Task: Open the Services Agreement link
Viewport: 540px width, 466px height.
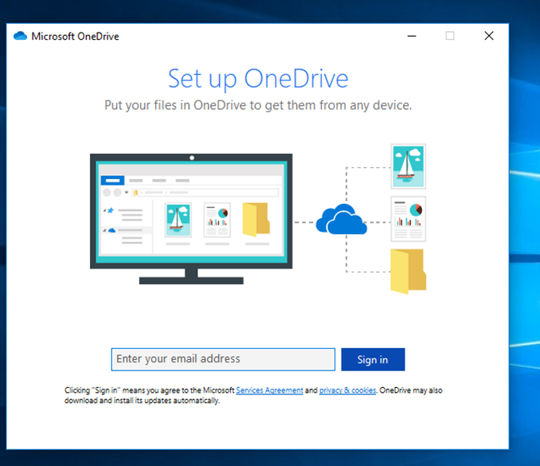Action: pyautogui.click(x=269, y=390)
